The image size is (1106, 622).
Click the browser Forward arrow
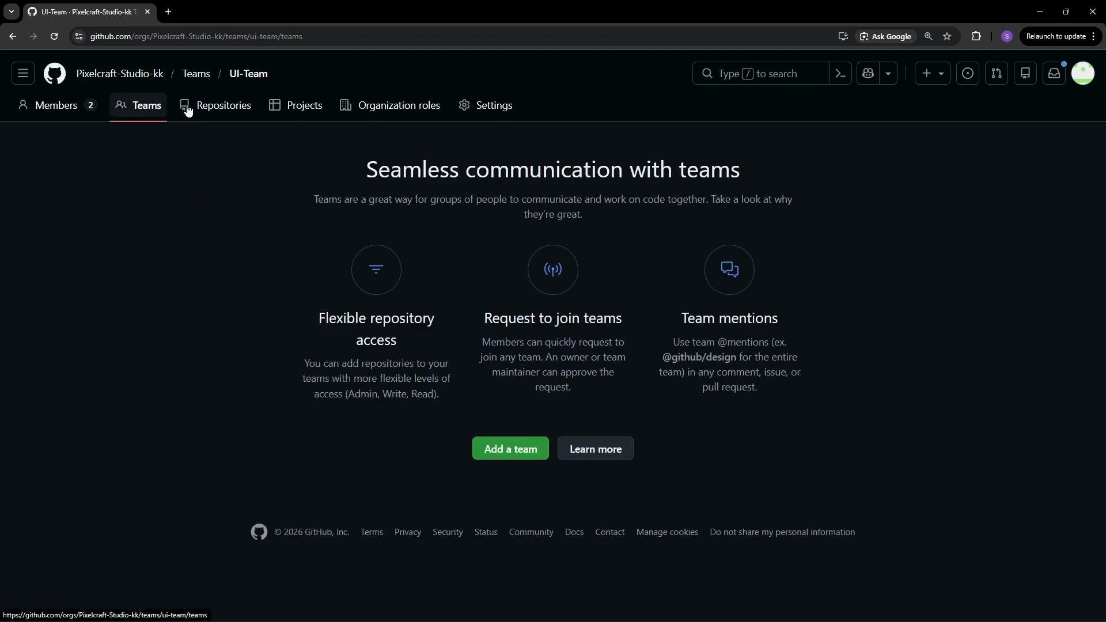33,36
